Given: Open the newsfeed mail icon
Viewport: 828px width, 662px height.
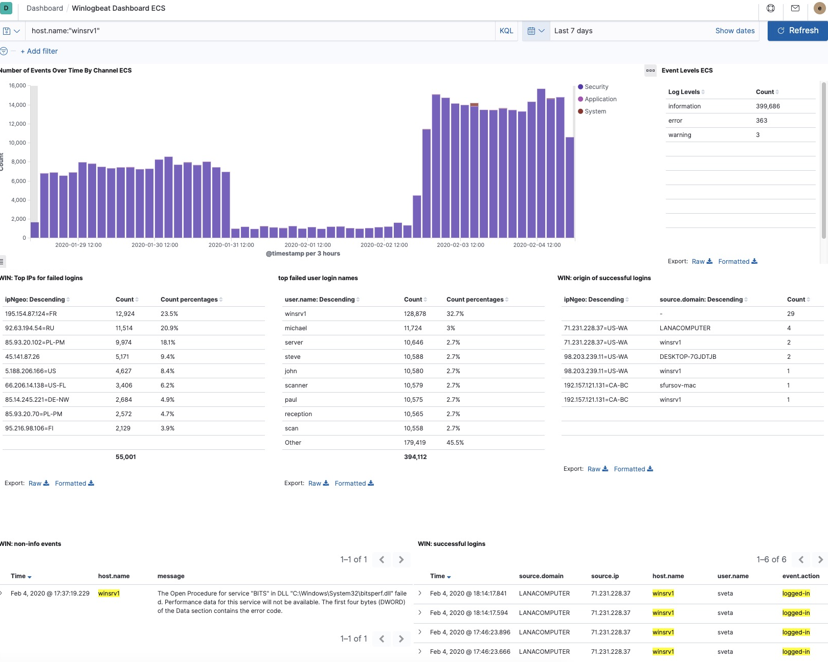Looking at the screenshot, I should click(x=795, y=8).
